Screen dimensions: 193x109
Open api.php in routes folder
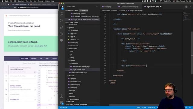pyautogui.click(x=73, y=79)
